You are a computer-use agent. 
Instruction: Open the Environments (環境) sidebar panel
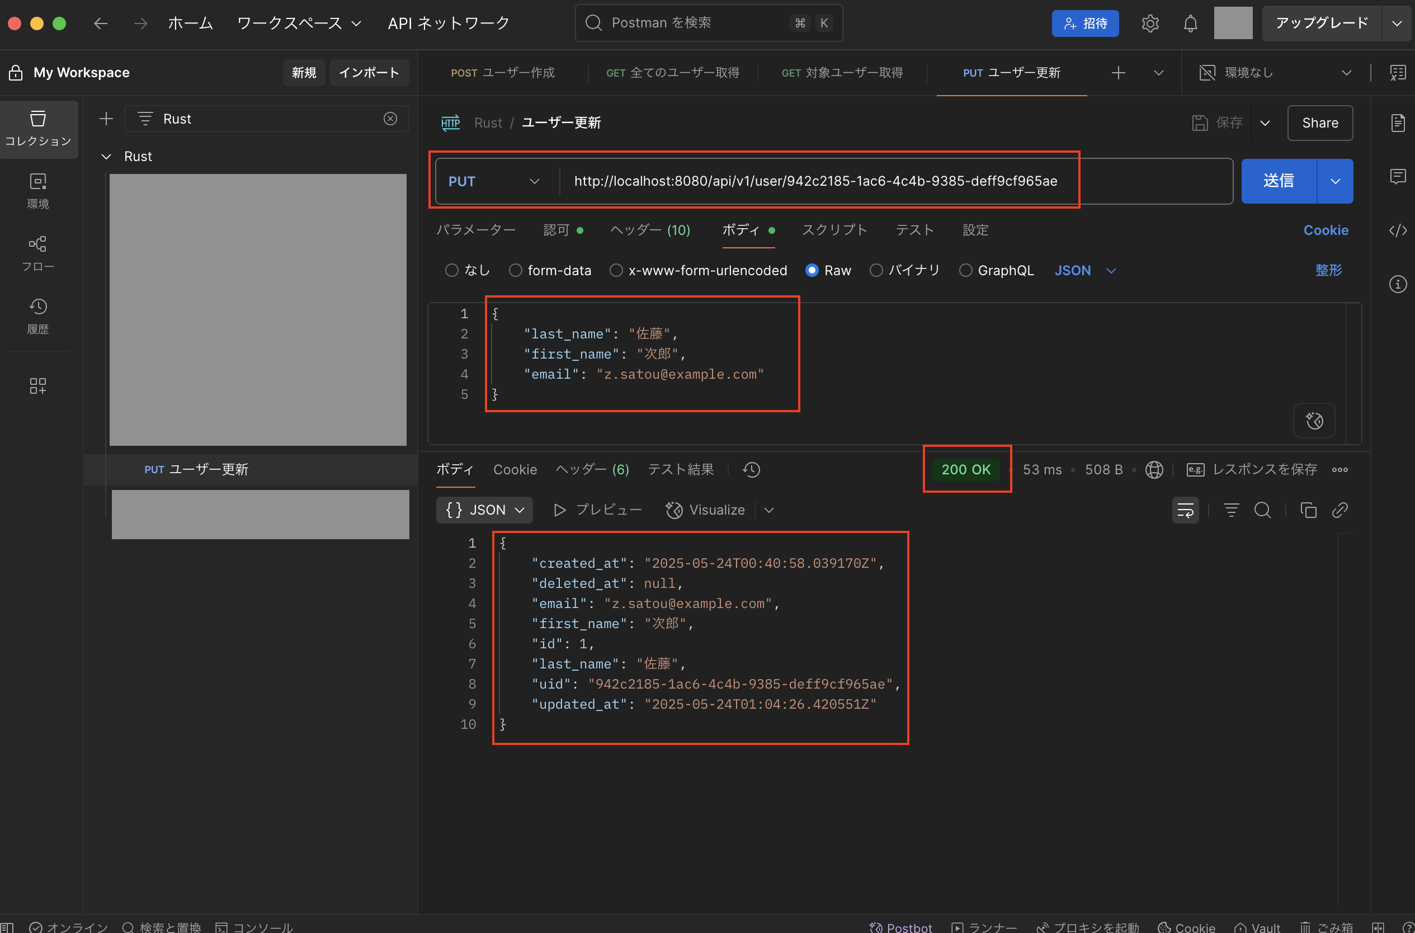[38, 191]
